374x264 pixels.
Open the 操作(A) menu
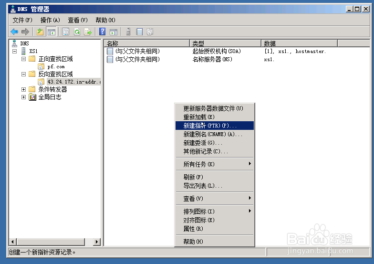click(50, 20)
